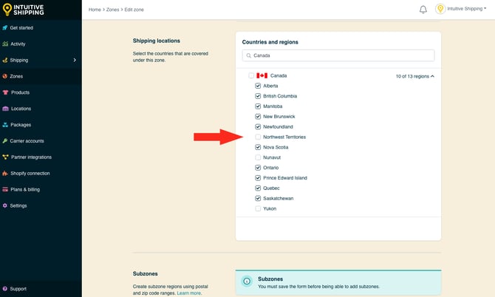Image resolution: width=495 pixels, height=297 pixels.
Task: Click the Packages box icon
Action: (6, 125)
